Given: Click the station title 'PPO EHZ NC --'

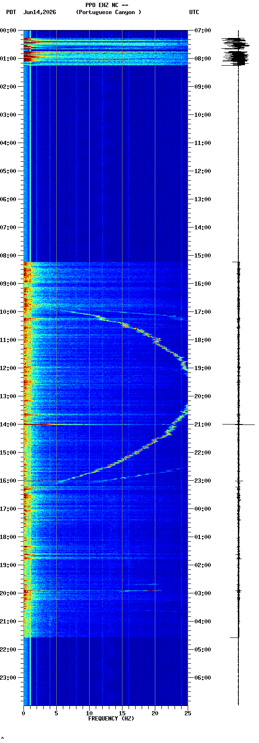Looking at the screenshot, I should pos(107,5).
